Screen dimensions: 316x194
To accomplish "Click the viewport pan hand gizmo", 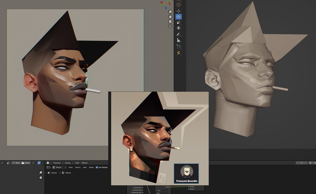I will 170,17.
